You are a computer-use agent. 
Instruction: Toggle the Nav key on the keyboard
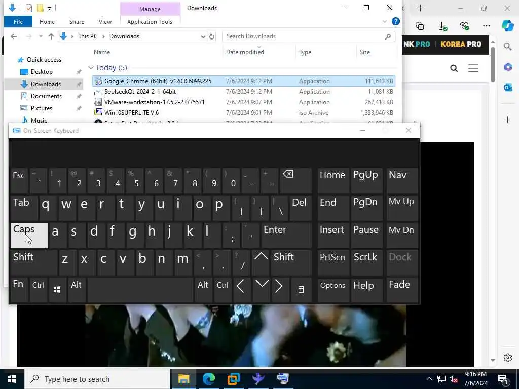click(402, 181)
